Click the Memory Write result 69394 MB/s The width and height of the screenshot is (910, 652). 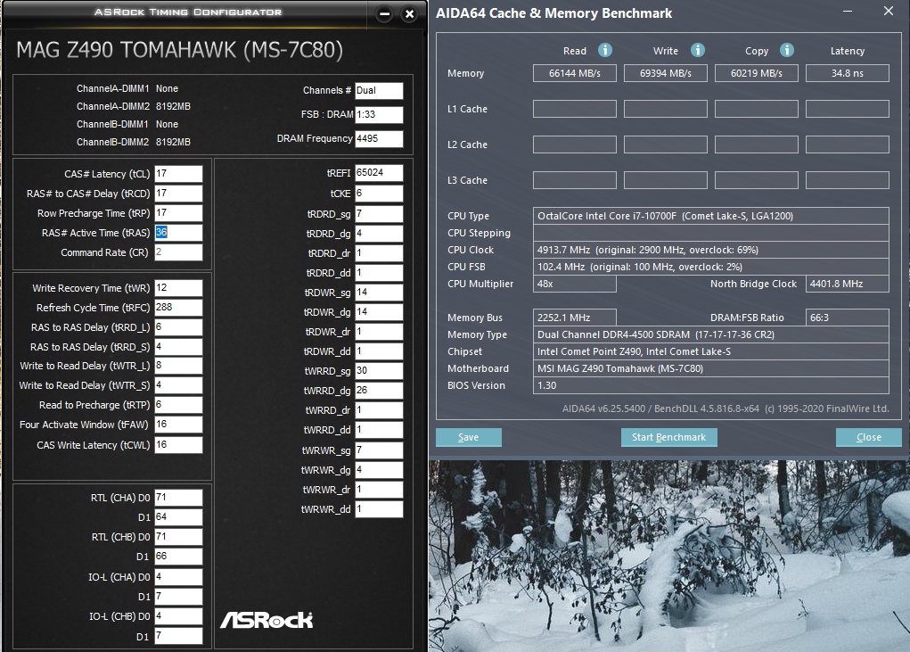[x=666, y=73]
